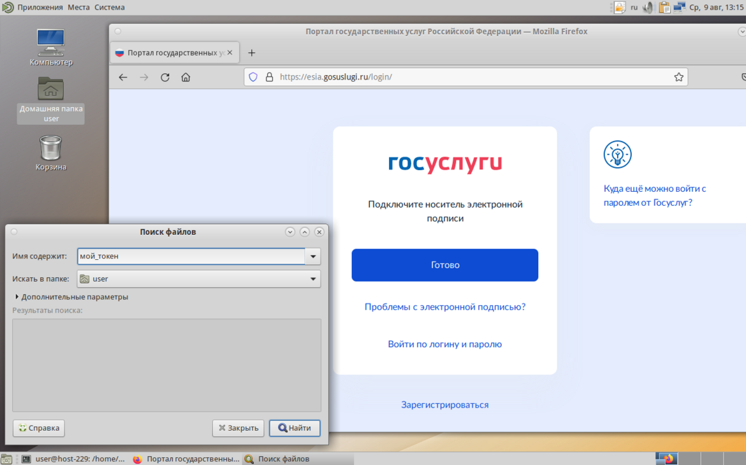Click the Госуслуги logo
The width and height of the screenshot is (746, 465).
click(445, 163)
